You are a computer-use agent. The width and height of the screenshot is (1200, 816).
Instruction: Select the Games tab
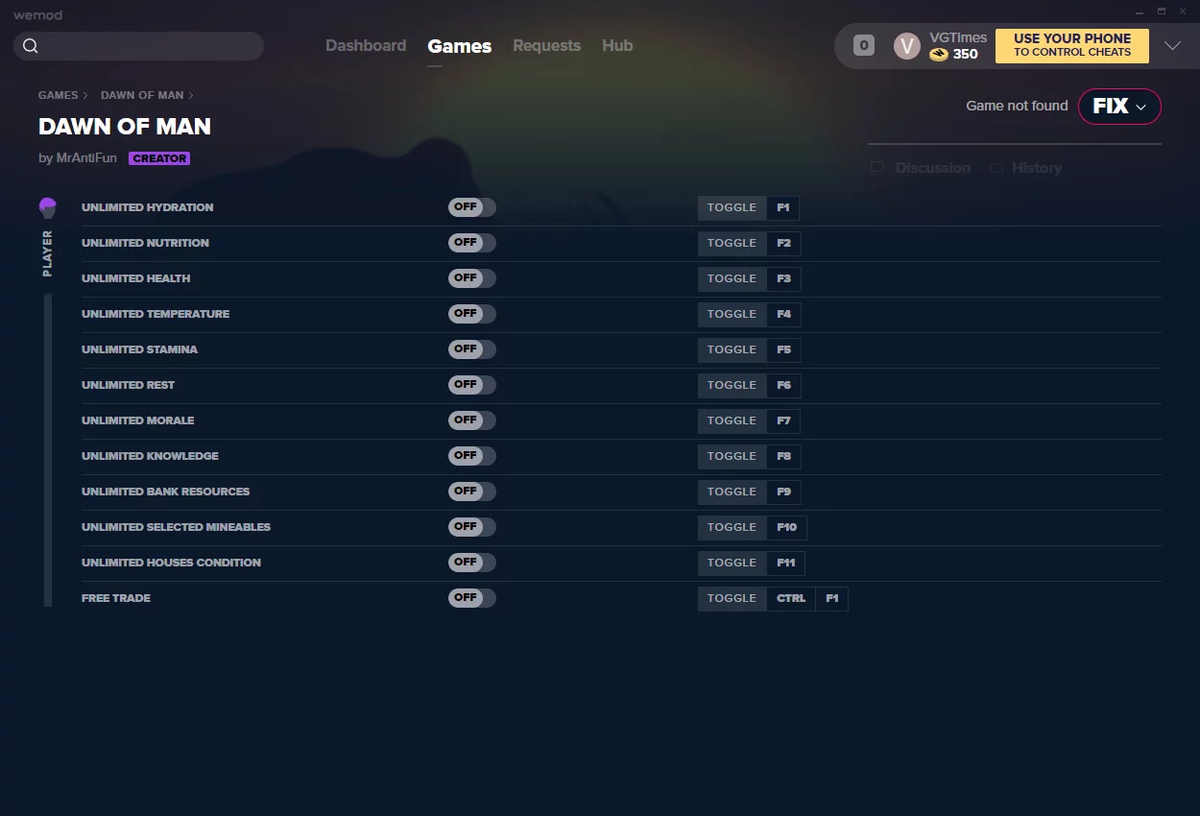pos(460,46)
